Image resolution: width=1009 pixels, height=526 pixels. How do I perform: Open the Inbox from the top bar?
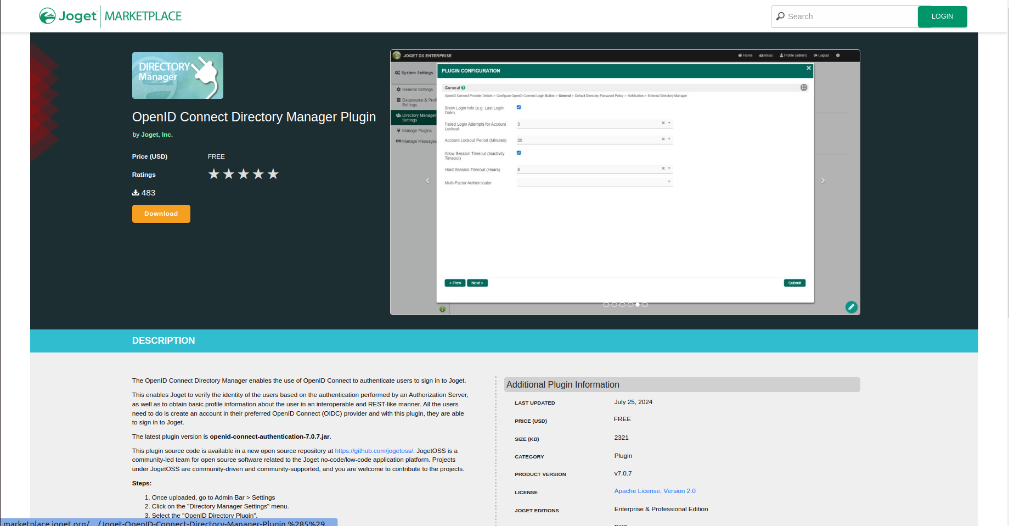(x=762, y=55)
